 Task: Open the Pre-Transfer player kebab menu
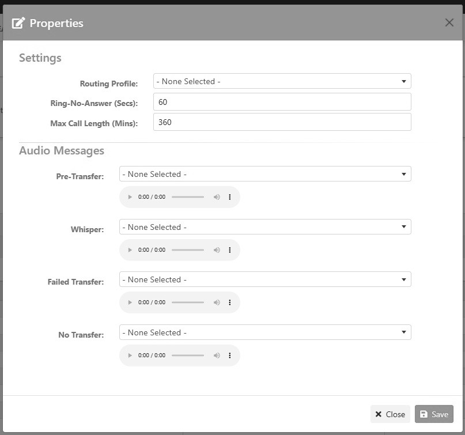pyautogui.click(x=230, y=196)
